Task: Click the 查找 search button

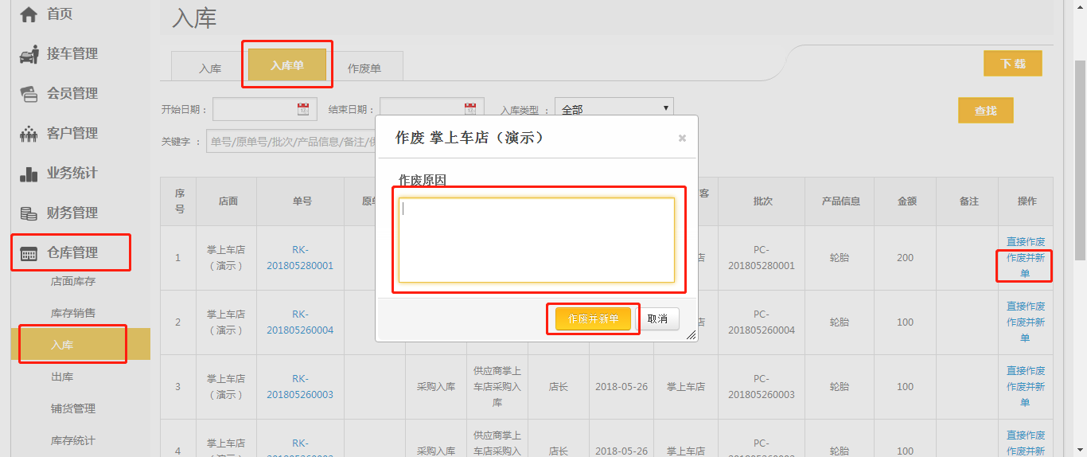Action: pos(985,111)
